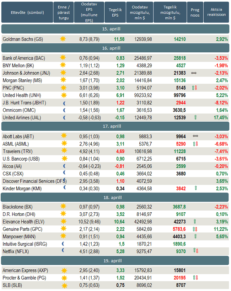Screen dimensions: 231x291
Task: Click sun icon for United Health
Action: pyautogui.click(x=64, y=95)
